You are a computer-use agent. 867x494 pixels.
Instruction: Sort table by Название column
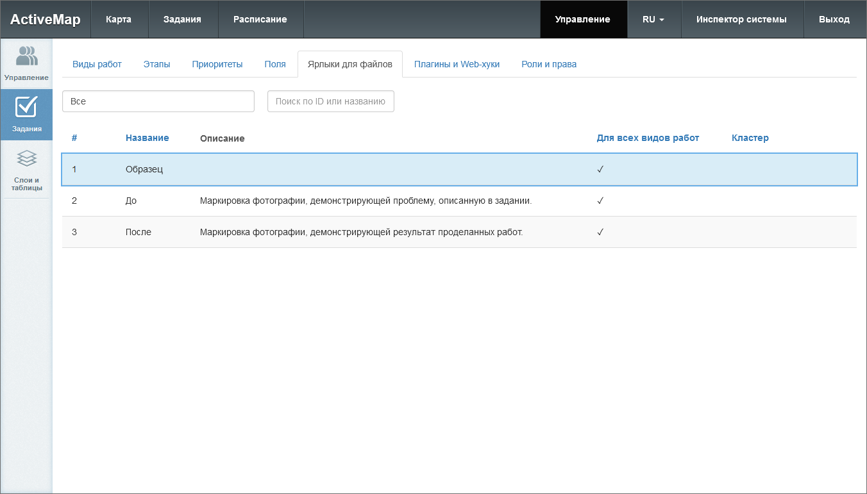[x=147, y=138]
